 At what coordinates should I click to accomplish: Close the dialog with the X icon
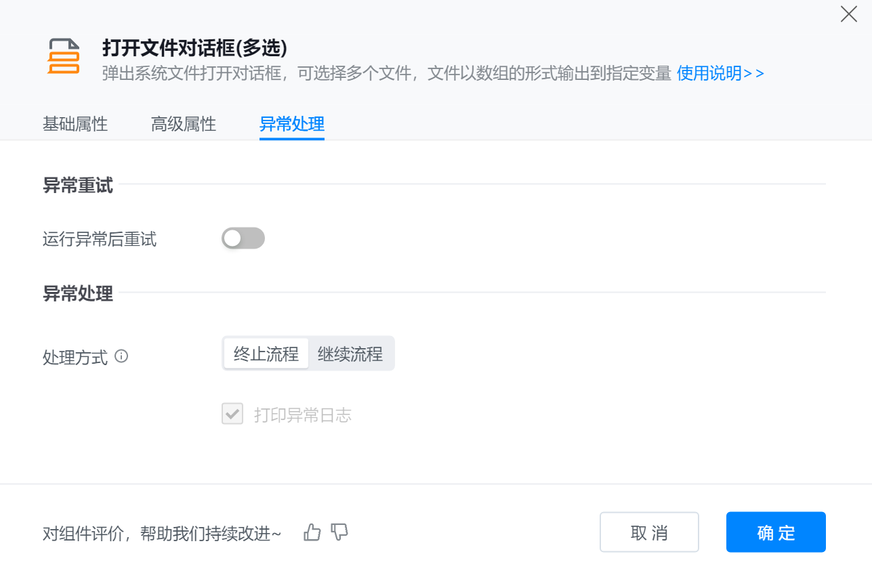(848, 14)
